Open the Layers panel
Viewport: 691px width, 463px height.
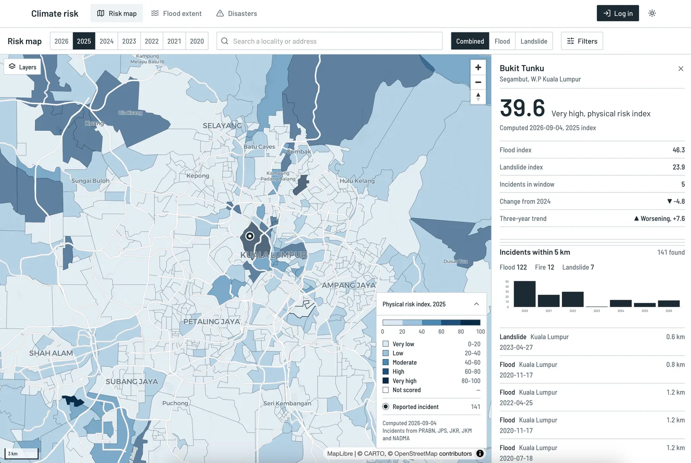[x=22, y=67]
